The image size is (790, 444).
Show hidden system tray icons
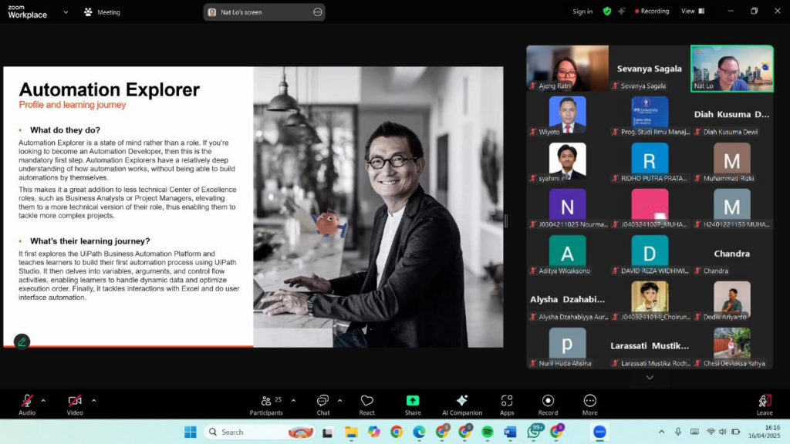click(661, 432)
